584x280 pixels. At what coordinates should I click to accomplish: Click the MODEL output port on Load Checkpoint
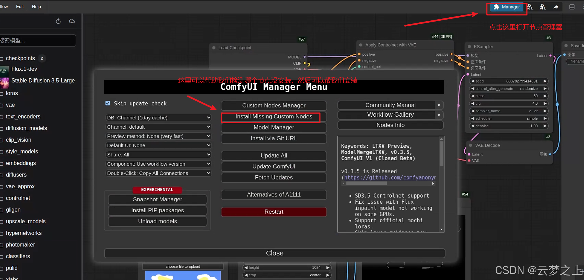pyautogui.click(x=305, y=57)
